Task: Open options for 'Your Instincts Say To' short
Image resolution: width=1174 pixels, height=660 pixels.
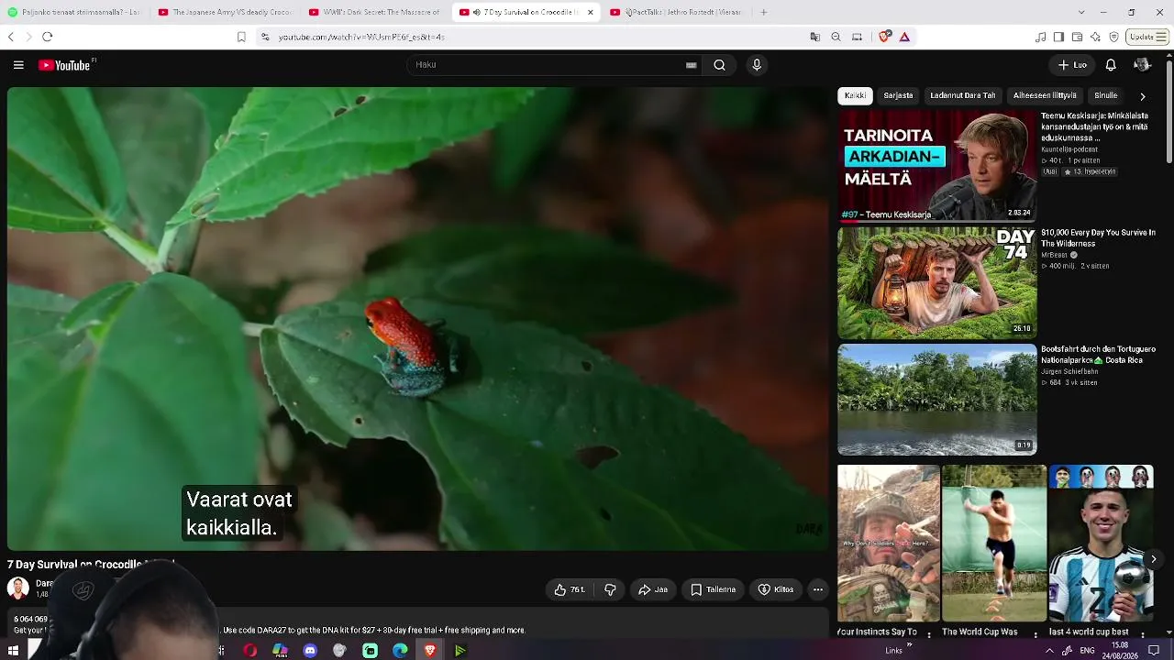Action: [929, 633]
